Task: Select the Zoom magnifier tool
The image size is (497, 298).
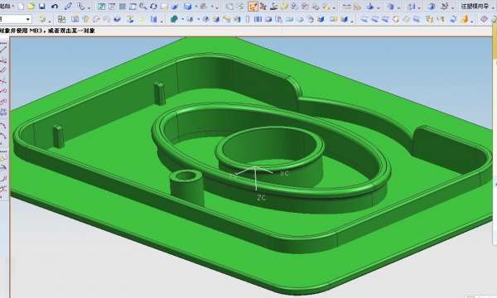Action: [x=143, y=7]
